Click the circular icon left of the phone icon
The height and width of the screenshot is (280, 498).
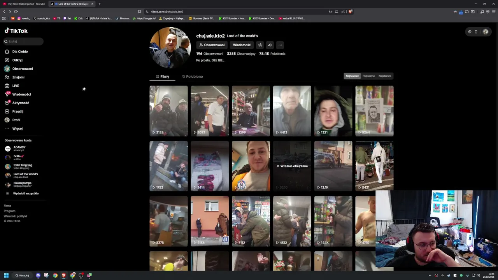(x=470, y=31)
